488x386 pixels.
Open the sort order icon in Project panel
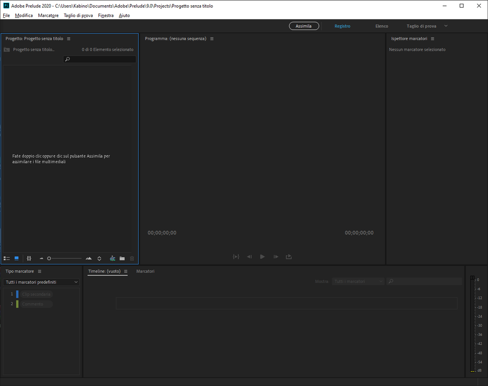click(x=99, y=259)
